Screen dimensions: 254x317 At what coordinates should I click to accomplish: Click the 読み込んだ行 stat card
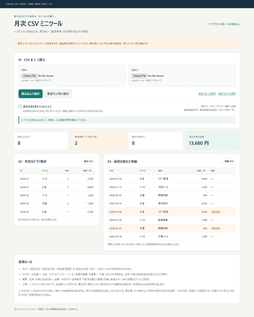click(x=41, y=141)
